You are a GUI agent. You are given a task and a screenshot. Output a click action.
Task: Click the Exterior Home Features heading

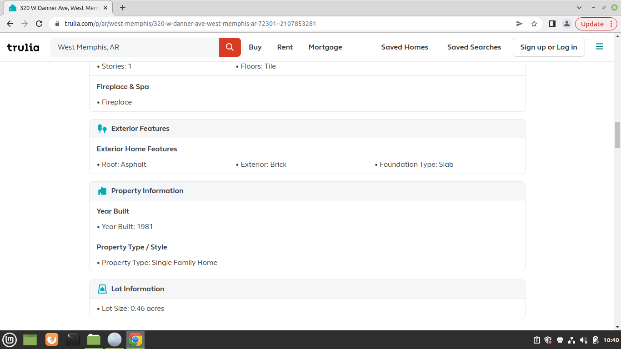click(x=137, y=149)
